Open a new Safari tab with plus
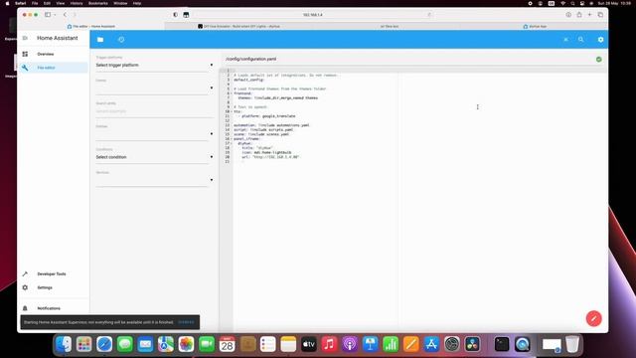Viewport: 636px width, 358px height. [x=589, y=15]
